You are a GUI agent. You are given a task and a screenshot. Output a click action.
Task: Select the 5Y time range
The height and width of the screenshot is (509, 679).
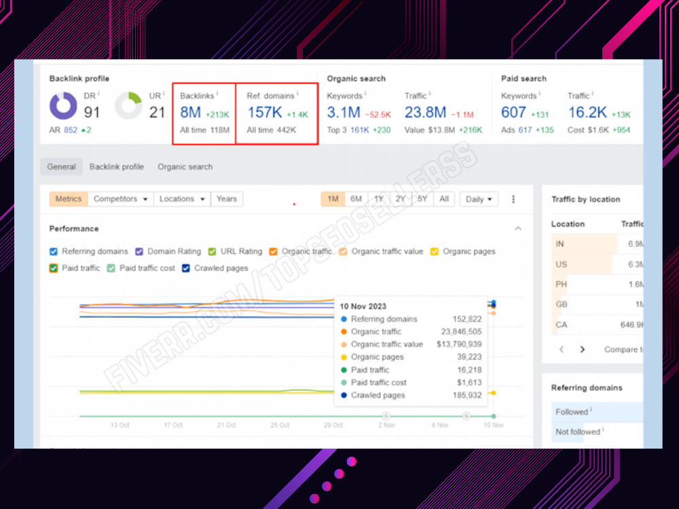tap(422, 199)
